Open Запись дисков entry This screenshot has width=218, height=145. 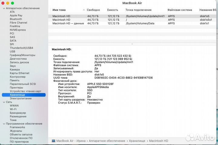pyautogui.click(x=19, y=62)
